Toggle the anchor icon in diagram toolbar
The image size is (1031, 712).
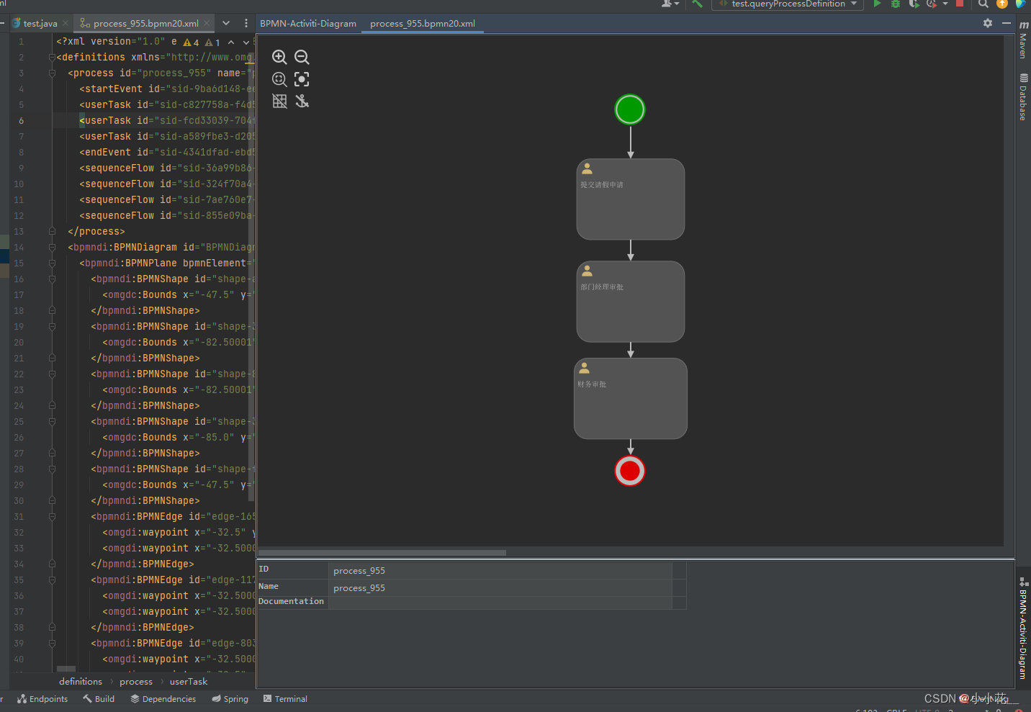(x=302, y=102)
